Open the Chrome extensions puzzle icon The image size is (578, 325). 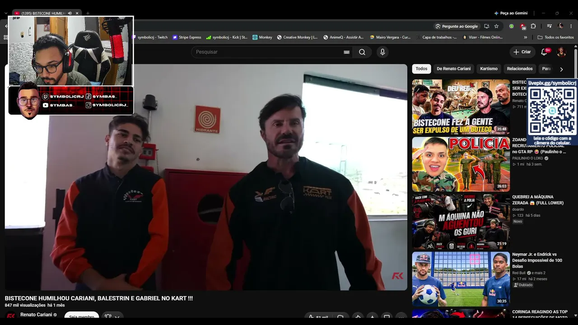click(x=533, y=26)
